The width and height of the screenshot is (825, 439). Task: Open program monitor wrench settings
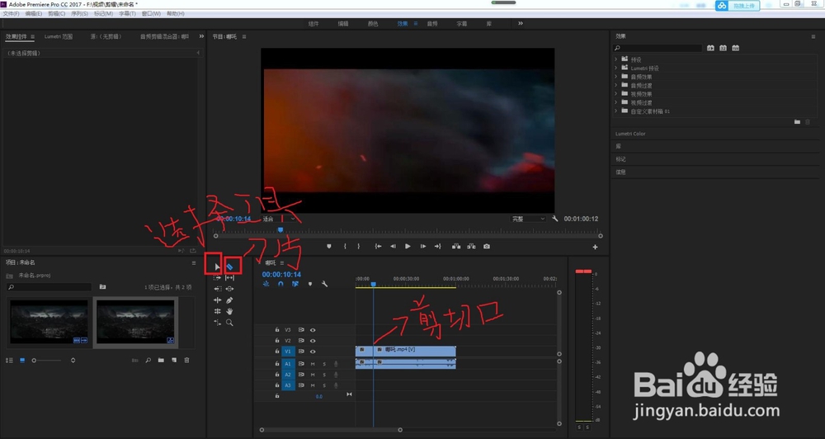coord(554,219)
